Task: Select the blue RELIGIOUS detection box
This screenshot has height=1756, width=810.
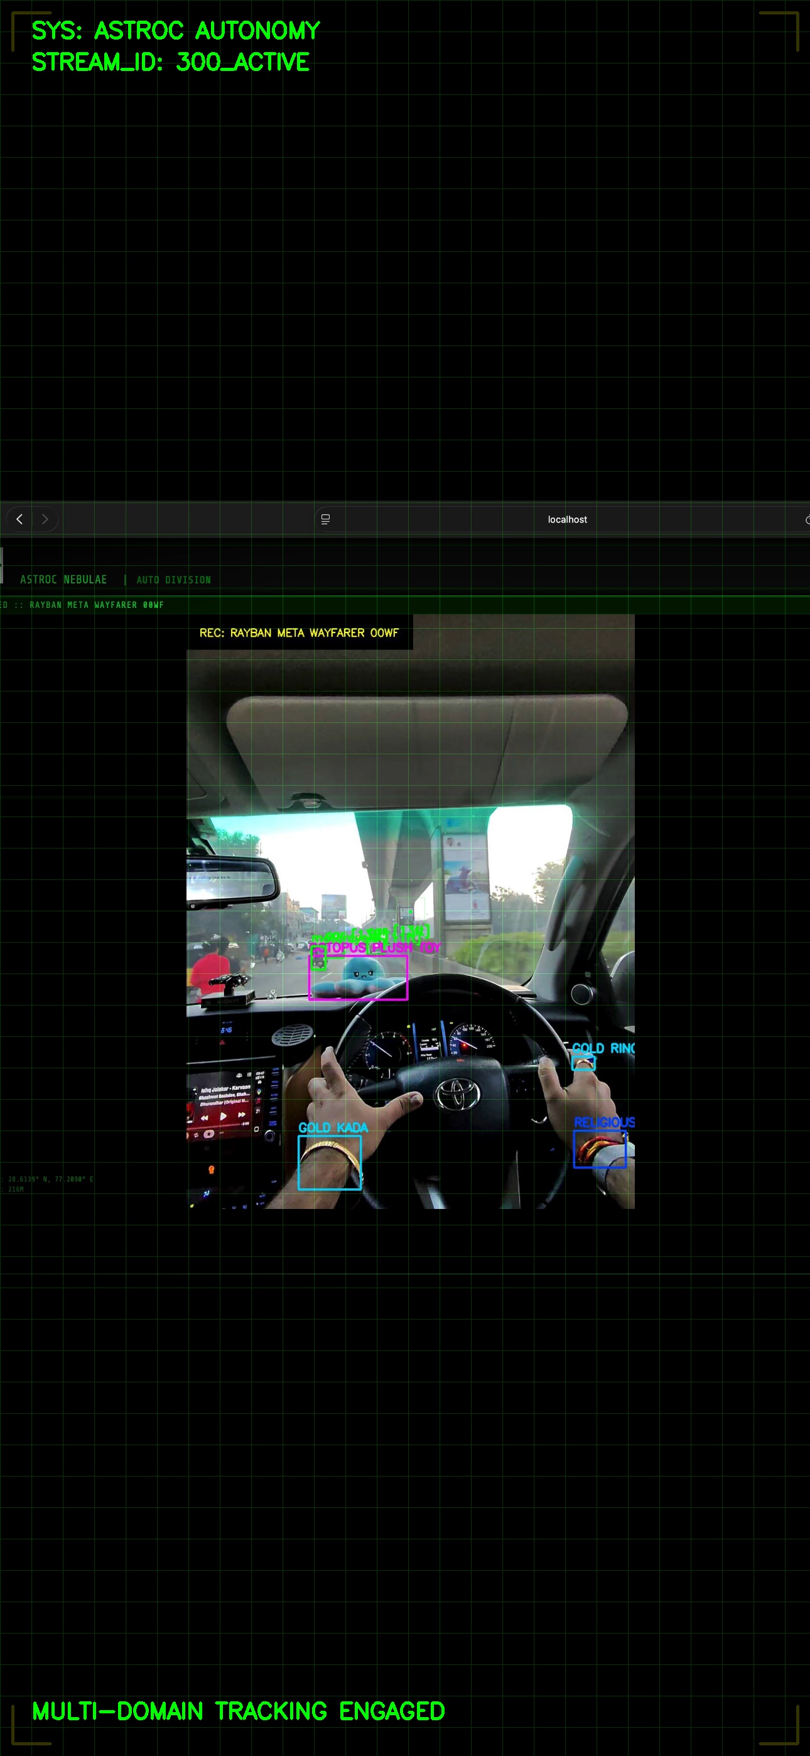Action: [599, 1149]
